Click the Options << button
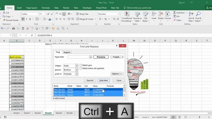The width and height of the screenshot is (212, 119). (x=117, y=74)
